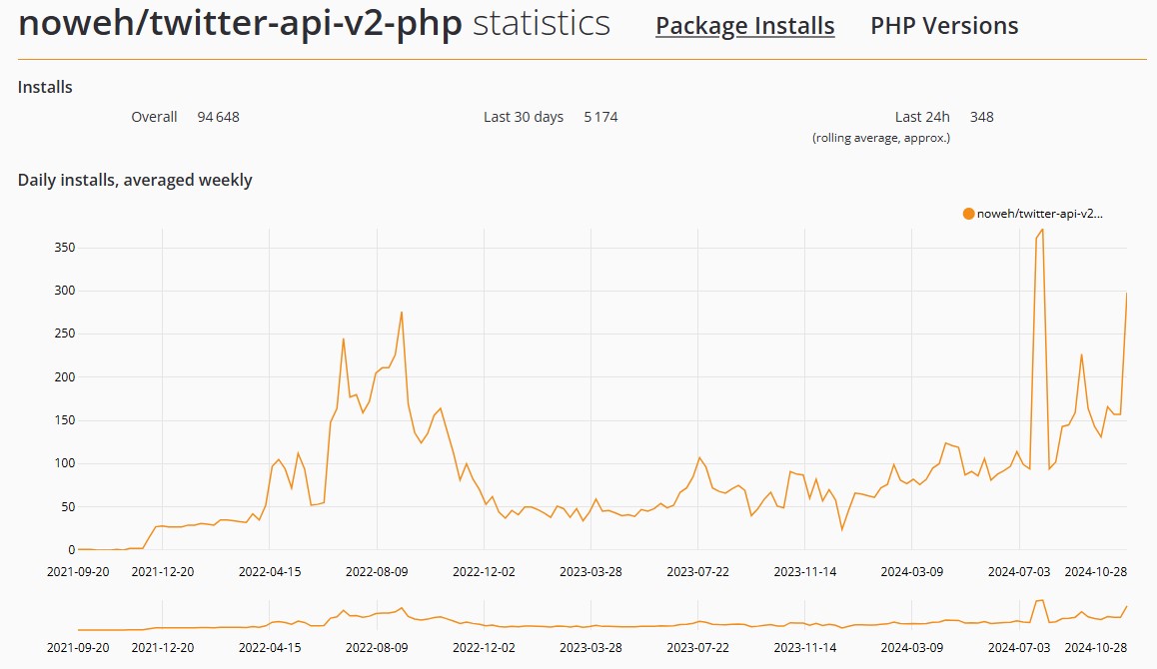Click the 100 y-axis label
Image resolution: width=1157 pixels, height=669 pixels.
tap(65, 463)
